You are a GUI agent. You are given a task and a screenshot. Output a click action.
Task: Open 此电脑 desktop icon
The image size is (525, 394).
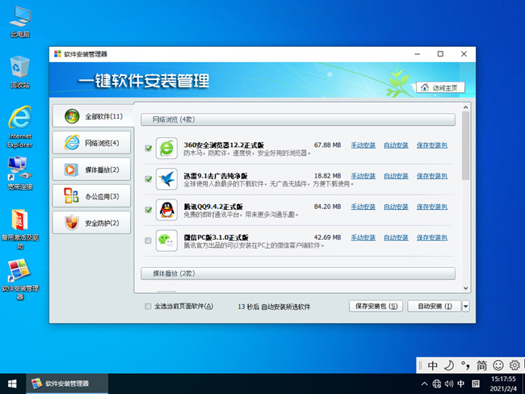[20, 22]
